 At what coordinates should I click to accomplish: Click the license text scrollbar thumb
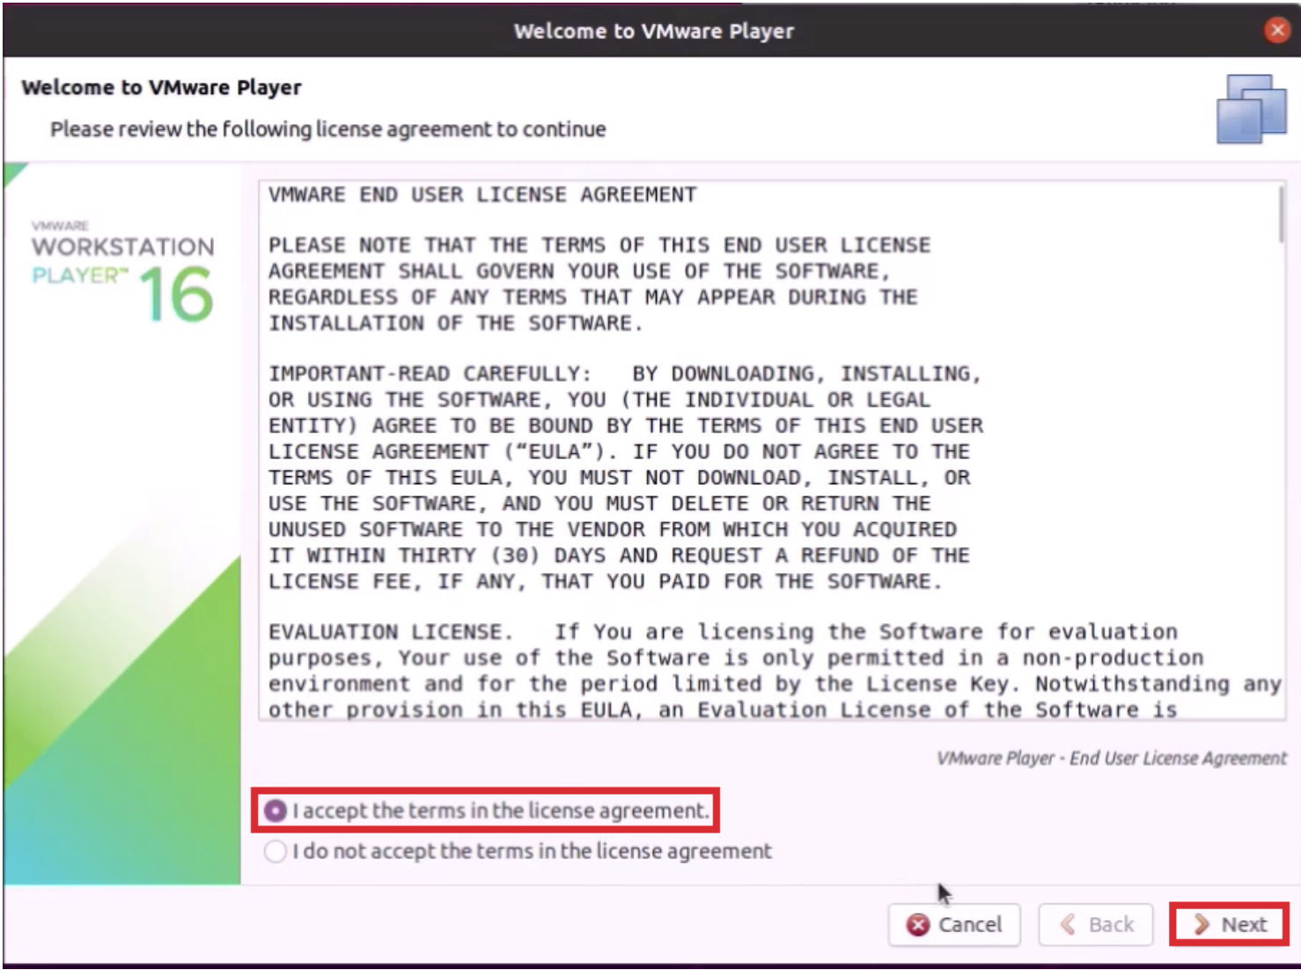pyautogui.click(x=1281, y=216)
